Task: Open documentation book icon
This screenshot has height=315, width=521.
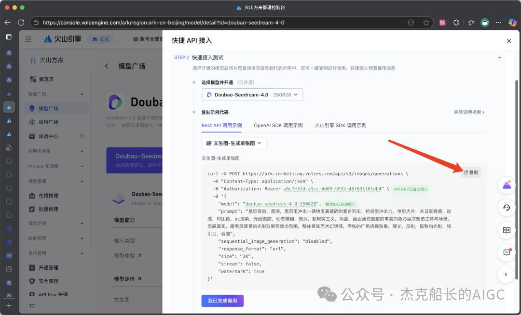Action: click(507, 230)
